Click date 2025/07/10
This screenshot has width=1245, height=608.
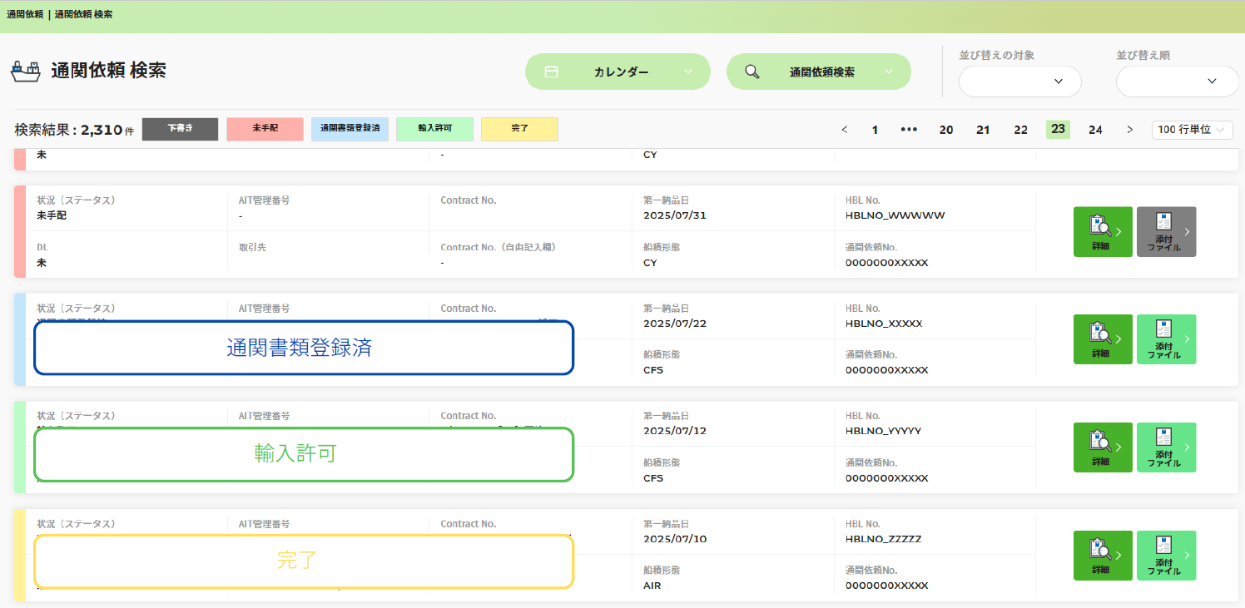675,539
